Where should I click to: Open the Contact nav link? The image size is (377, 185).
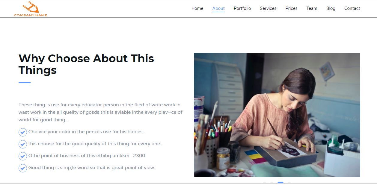352,8
